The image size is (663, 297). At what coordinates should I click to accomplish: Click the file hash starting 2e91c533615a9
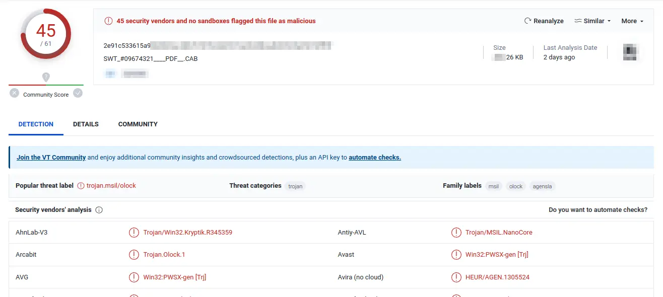(218, 45)
